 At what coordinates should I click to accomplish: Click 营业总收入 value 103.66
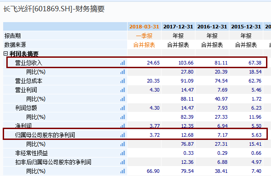(x=186, y=63)
